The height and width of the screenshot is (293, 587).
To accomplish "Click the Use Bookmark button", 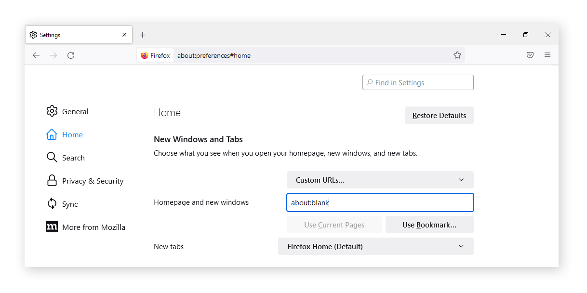I will click(x=429, y=225).
